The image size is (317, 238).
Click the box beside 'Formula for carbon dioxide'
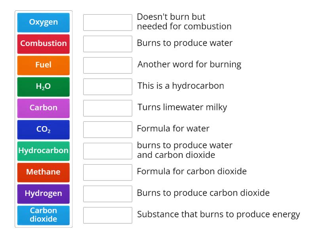click(108, 172)
